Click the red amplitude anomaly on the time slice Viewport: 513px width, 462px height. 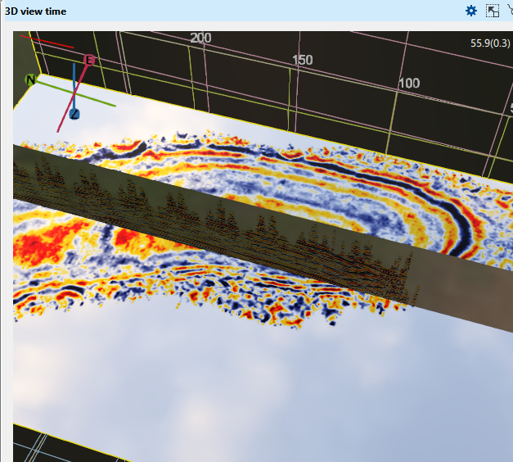point(39,242)
